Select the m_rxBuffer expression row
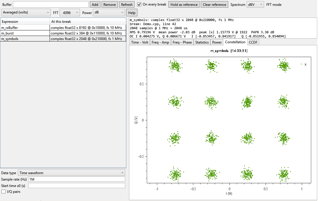The width and height of the screenshot is (321, 201). coord(63,28)
